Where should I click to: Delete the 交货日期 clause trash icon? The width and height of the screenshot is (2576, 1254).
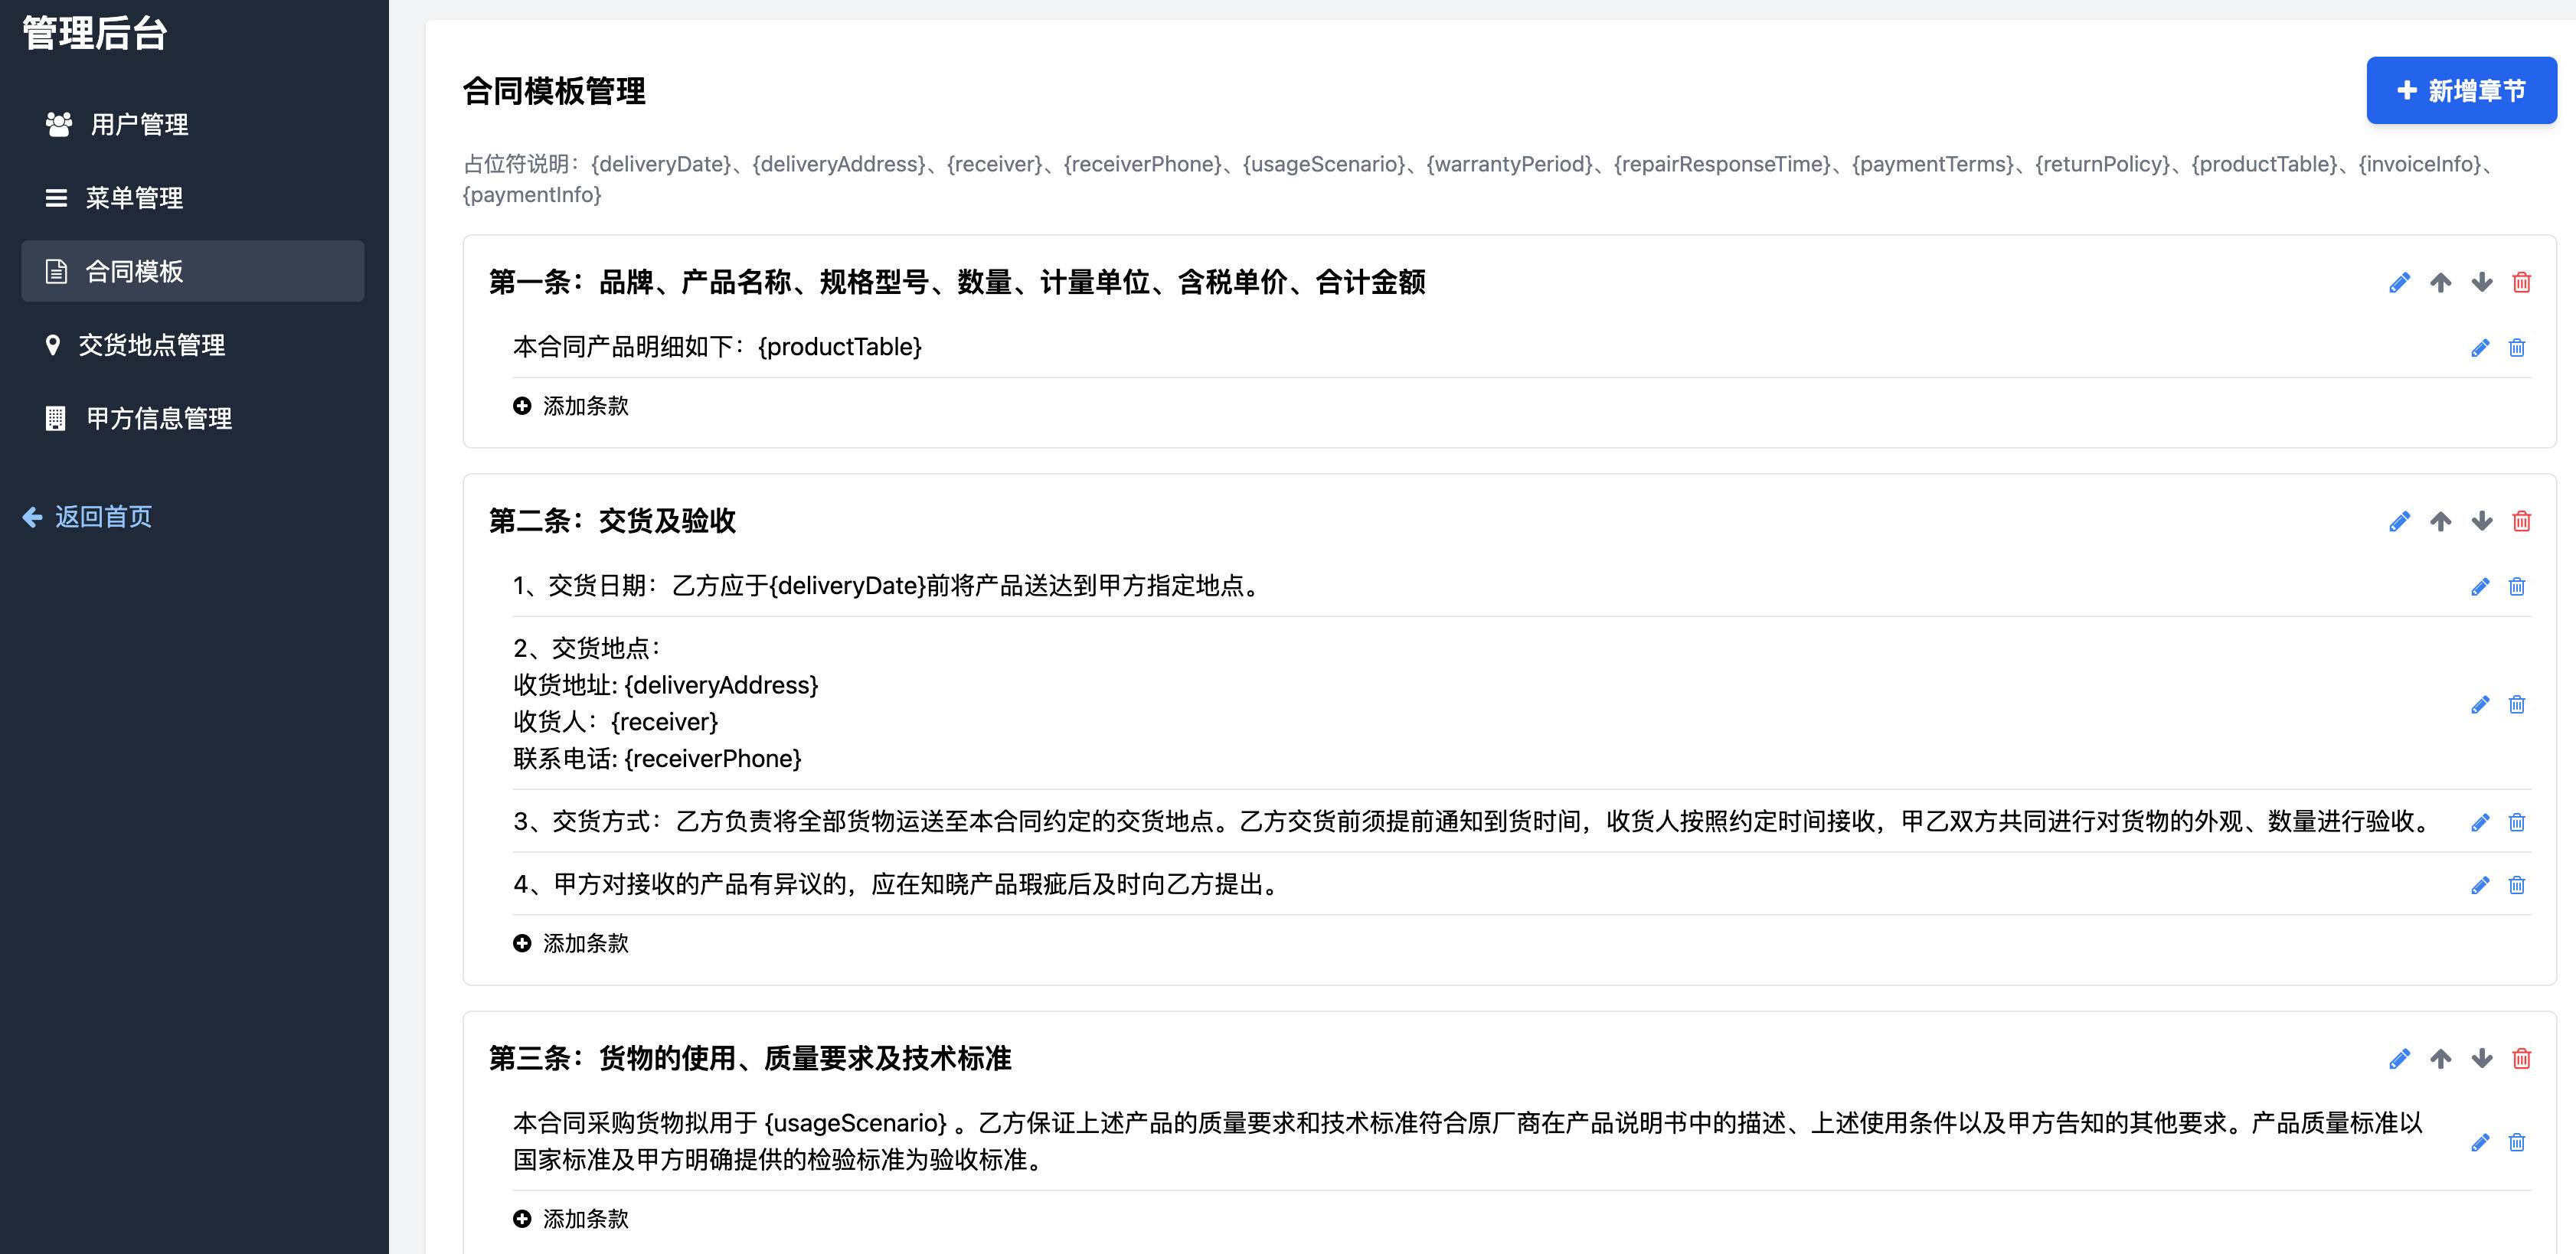pyautogui.click(x=2517, y=587)
